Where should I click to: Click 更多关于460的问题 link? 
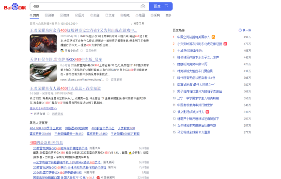[43, 108]
